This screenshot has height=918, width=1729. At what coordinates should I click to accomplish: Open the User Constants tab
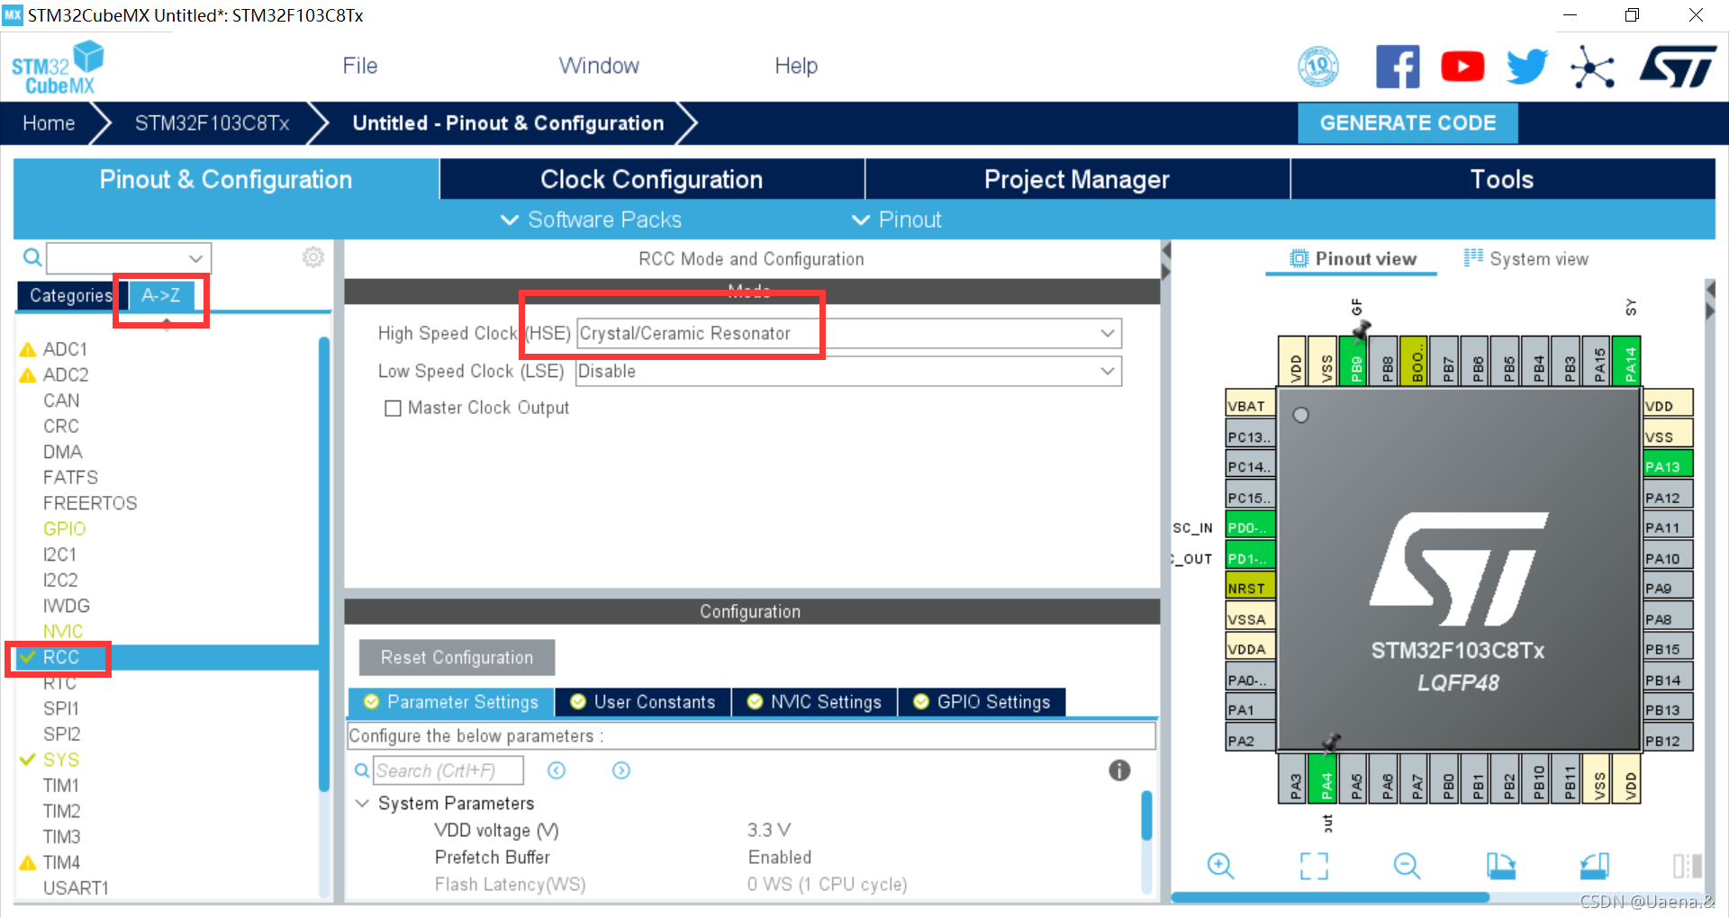[x=643, y=702]
